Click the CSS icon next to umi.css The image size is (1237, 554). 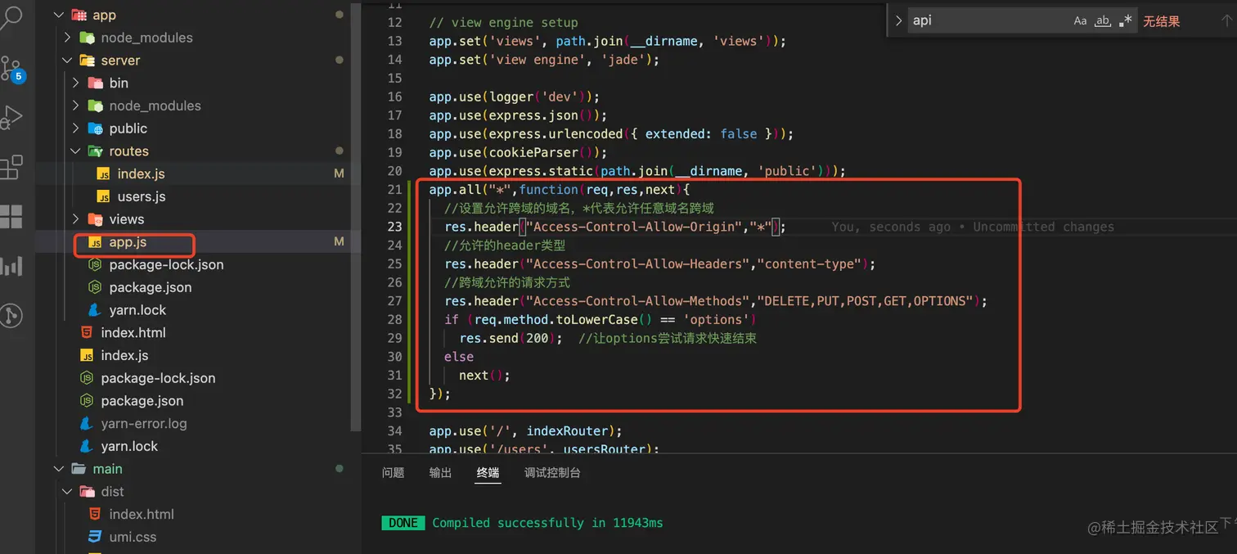click(94, 537)
